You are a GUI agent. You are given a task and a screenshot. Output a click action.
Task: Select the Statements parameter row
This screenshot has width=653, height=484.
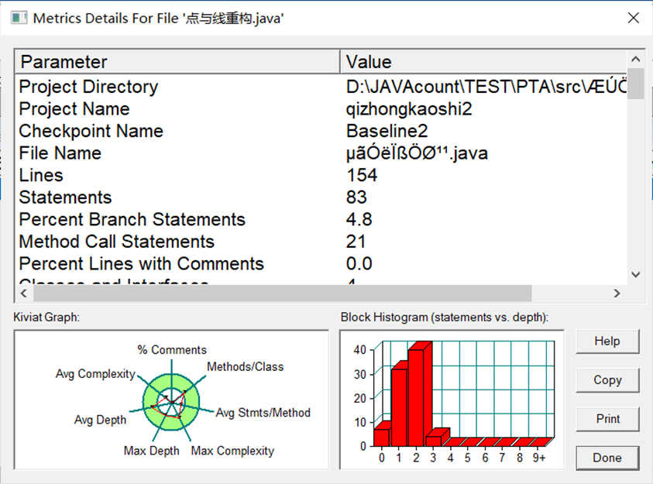pos(321,197)
